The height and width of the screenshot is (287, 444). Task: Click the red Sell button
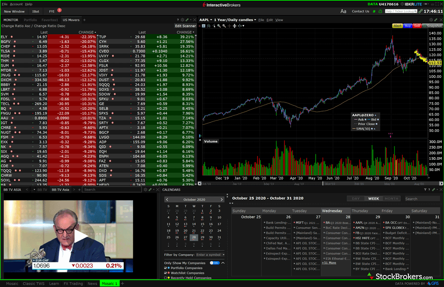coord(417,26)
